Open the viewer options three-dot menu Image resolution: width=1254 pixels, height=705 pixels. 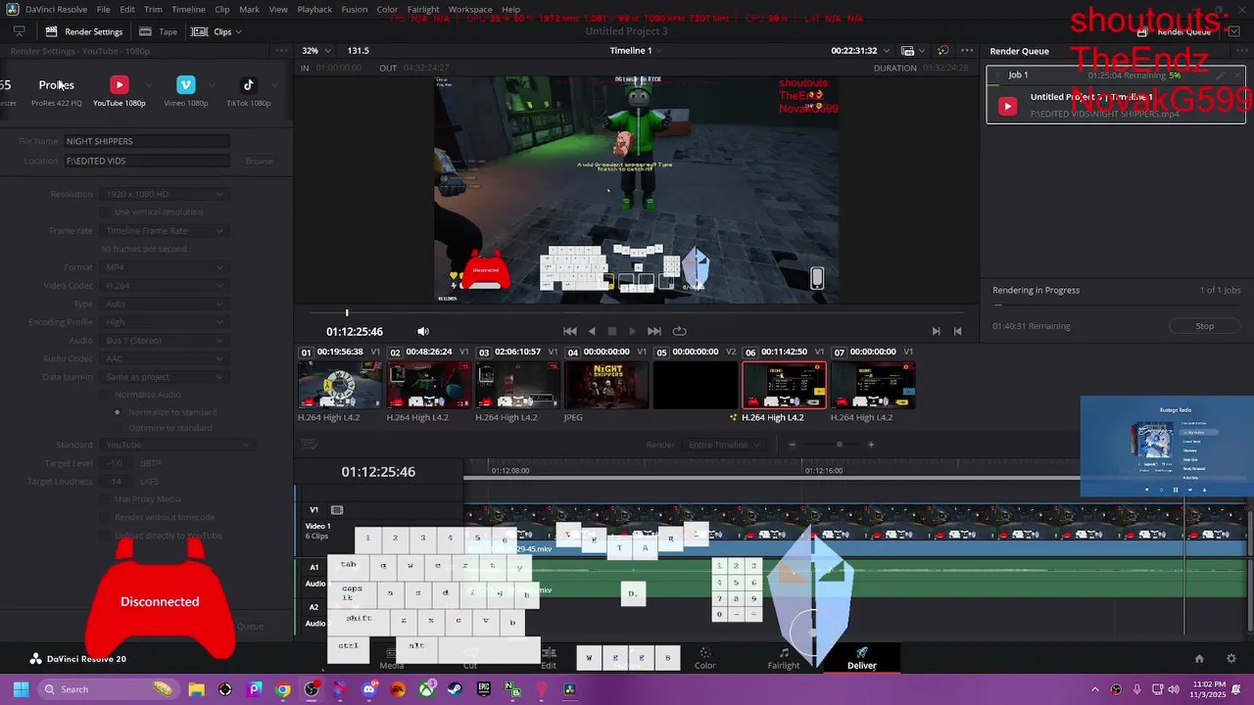click(x=968, y=51)
